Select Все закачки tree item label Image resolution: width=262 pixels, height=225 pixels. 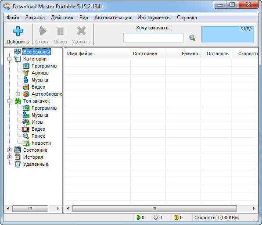point(36,52)
